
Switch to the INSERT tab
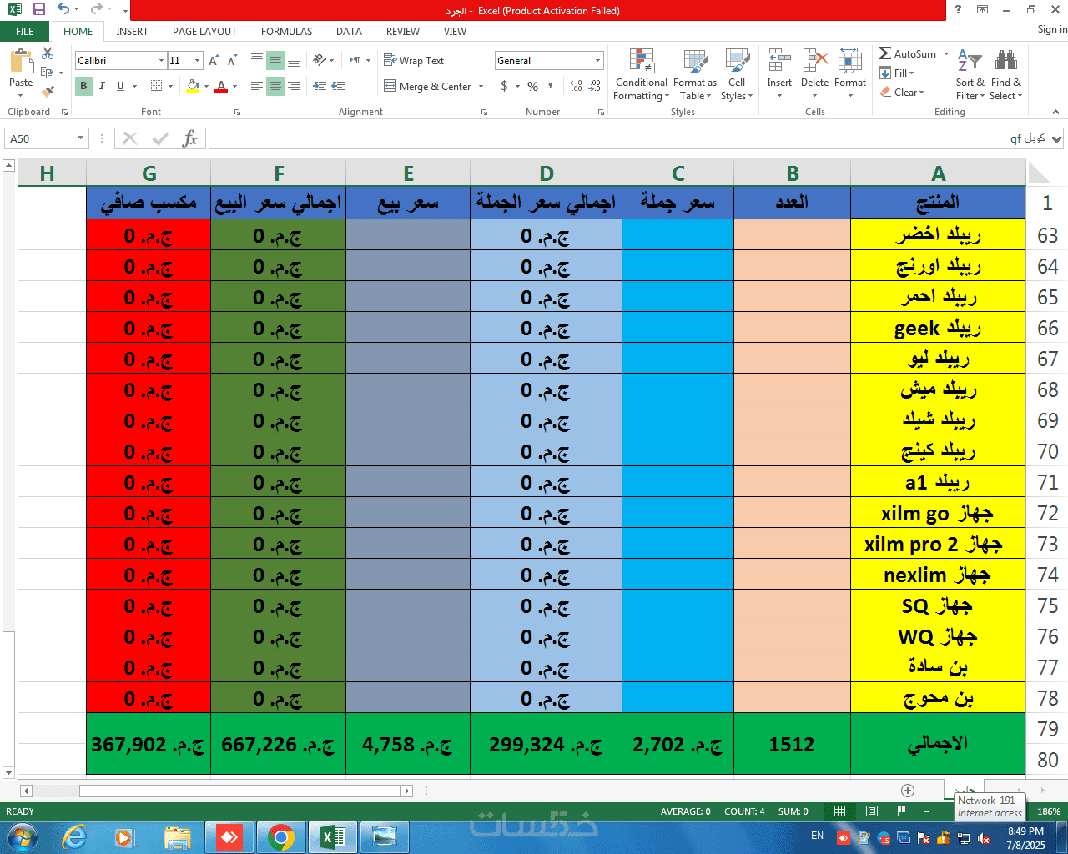click(x=132, y=32)
